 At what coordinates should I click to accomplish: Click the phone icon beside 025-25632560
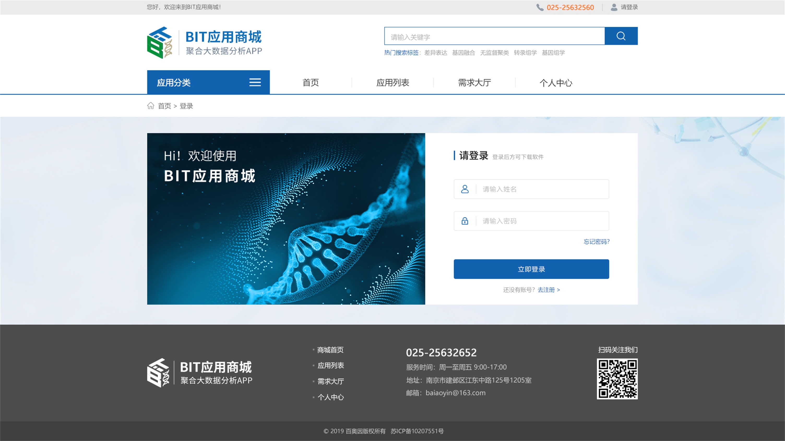tap(540, 7)
